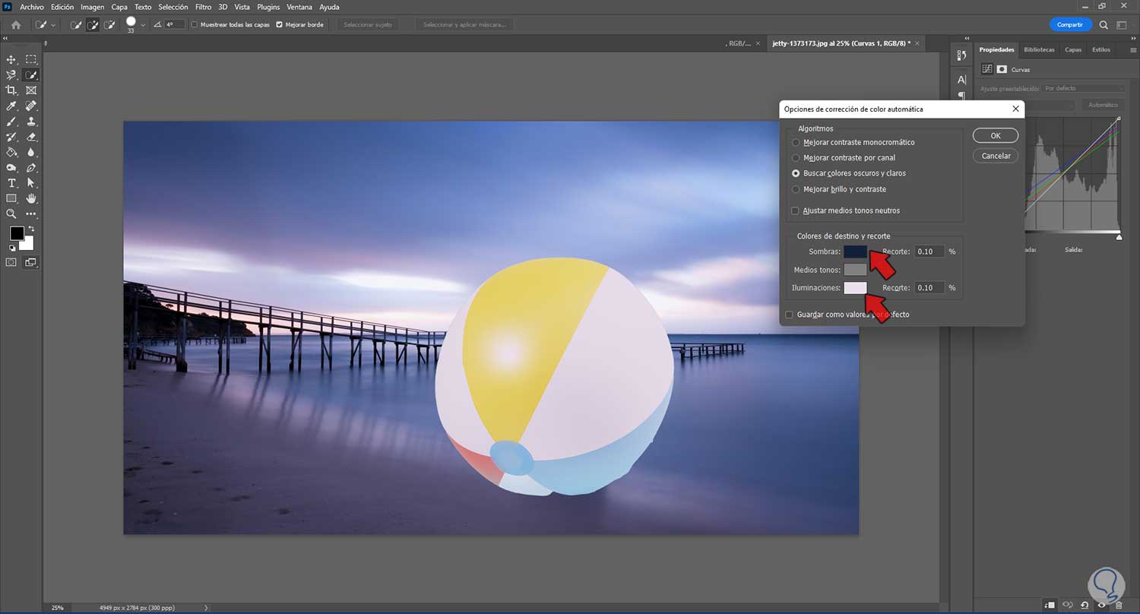The width and height of the screenshot is (1140, 614).
Task: Select the horizontal Type tool
Action: (x=11, y=183)
